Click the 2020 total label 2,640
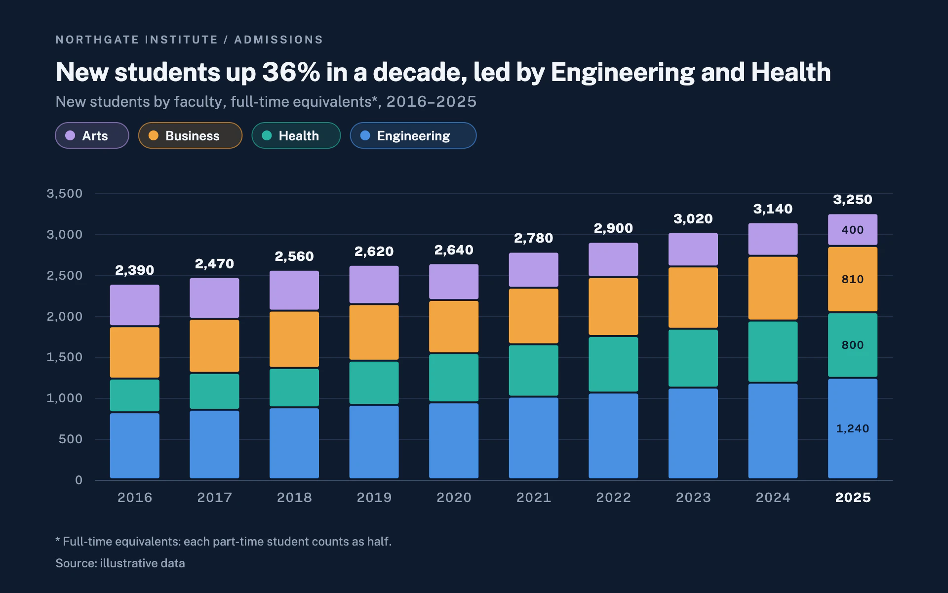 pos(453,250)
